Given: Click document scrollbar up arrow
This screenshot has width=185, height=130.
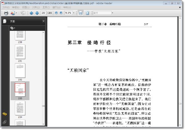Looking at the screenshot, I should click(180, 18).
